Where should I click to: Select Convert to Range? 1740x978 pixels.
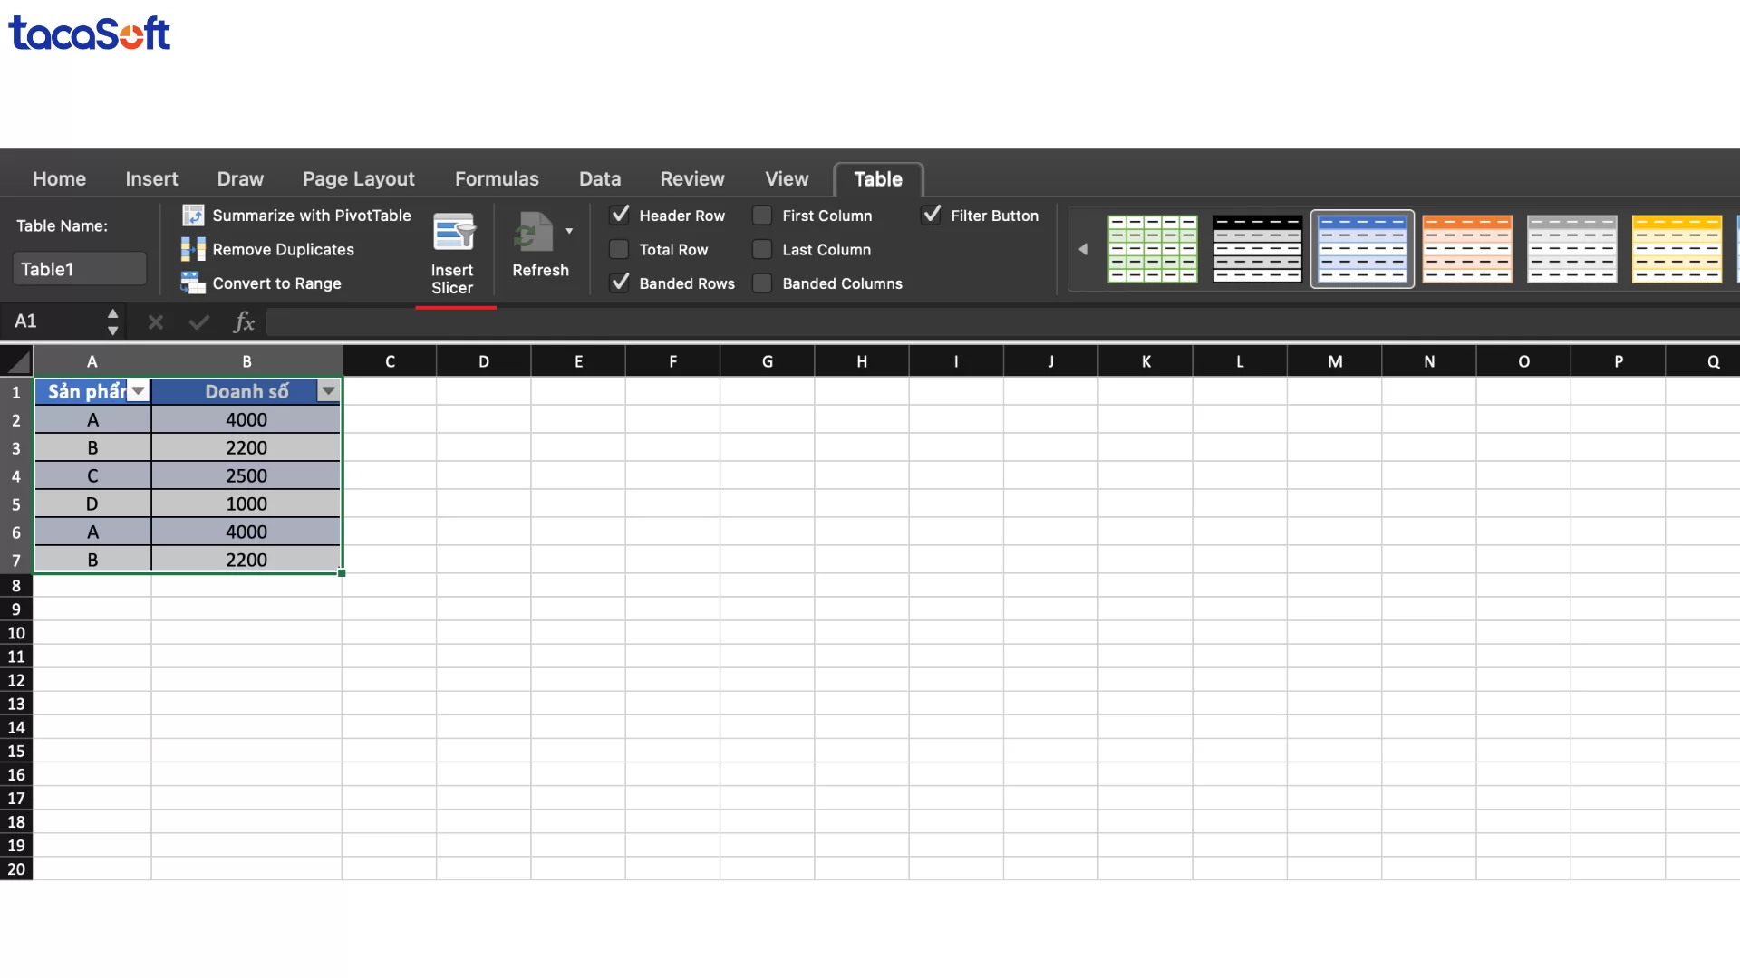(275, 283)
